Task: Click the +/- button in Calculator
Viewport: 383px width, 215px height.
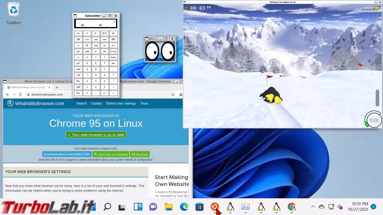Action: (x=105, y=93)
